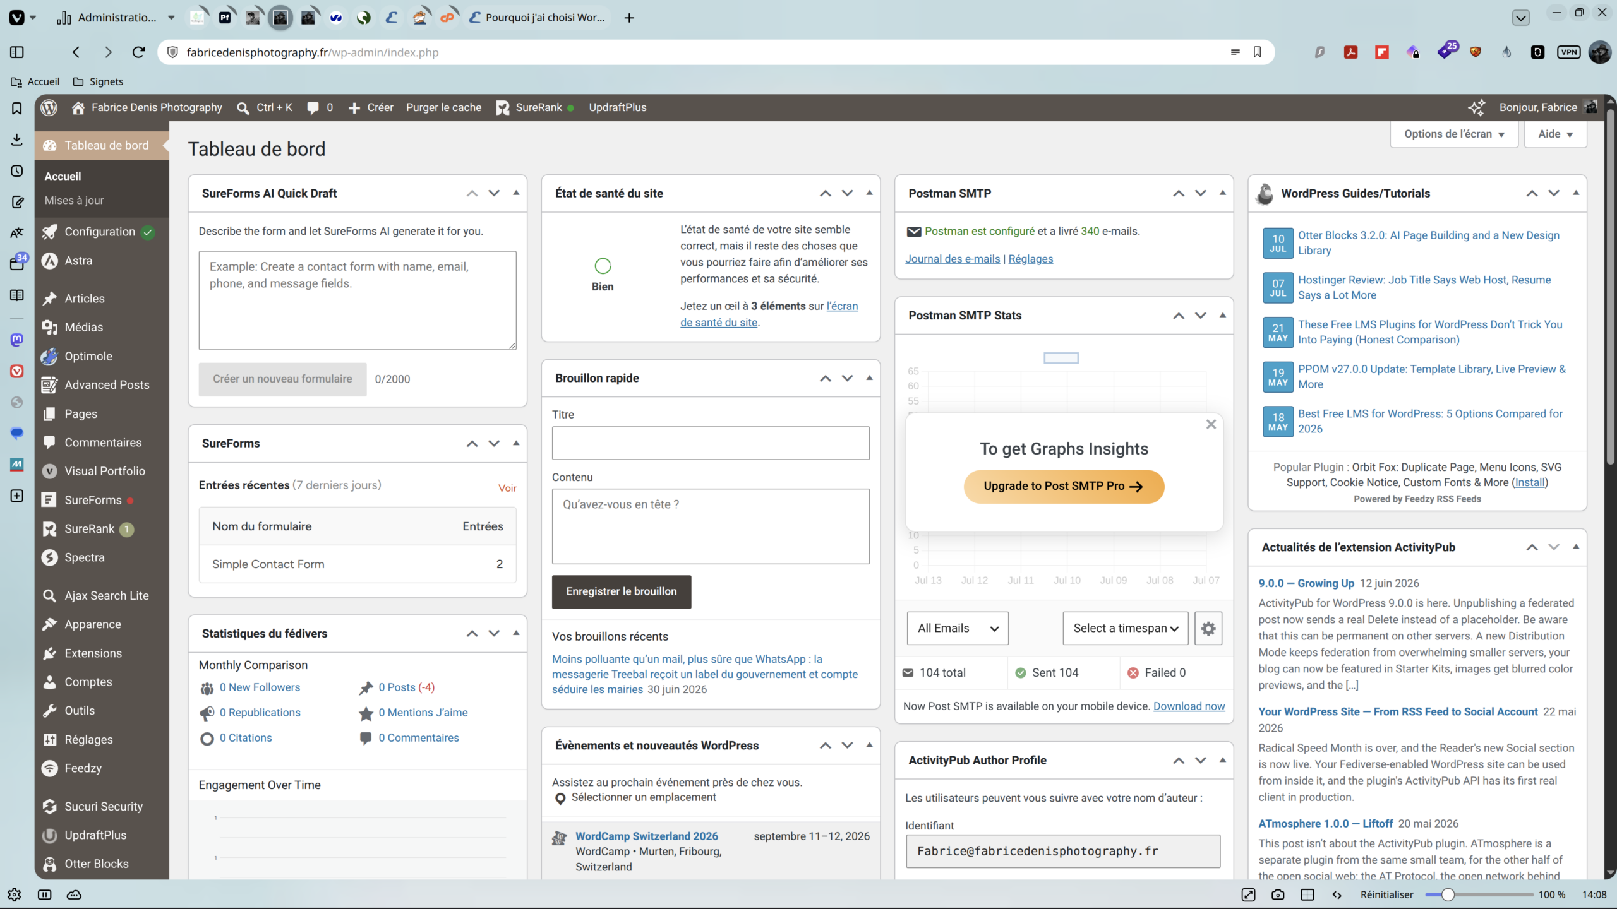This screenshot has height=909, width=1617.
Task: Open the tab list dropdown arrow
Action: pos(1521,18)
